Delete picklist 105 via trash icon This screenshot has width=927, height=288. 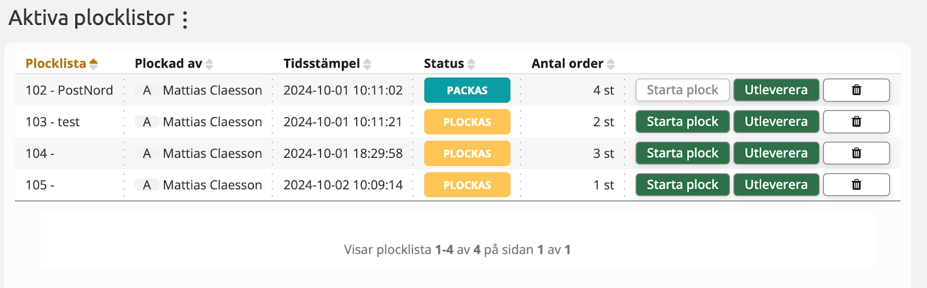(x=856, y=185)
